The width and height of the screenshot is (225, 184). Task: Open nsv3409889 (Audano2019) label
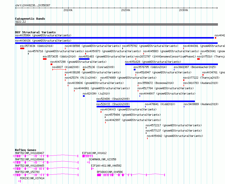coord(201,104)
